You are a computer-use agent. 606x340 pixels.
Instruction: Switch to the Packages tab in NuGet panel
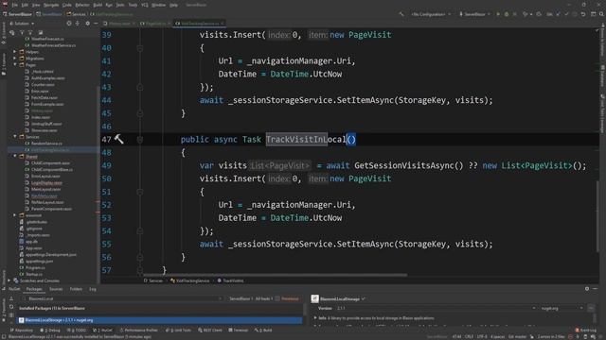34,289
